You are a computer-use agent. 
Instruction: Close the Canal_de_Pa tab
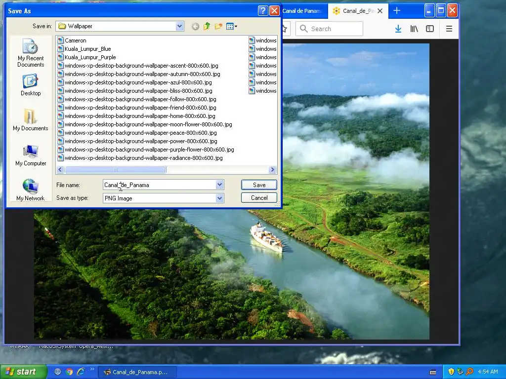coord(380,11)
